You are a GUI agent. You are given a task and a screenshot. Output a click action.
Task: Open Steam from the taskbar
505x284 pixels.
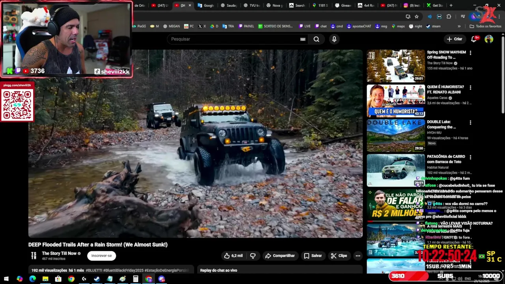tap(97, 279)
